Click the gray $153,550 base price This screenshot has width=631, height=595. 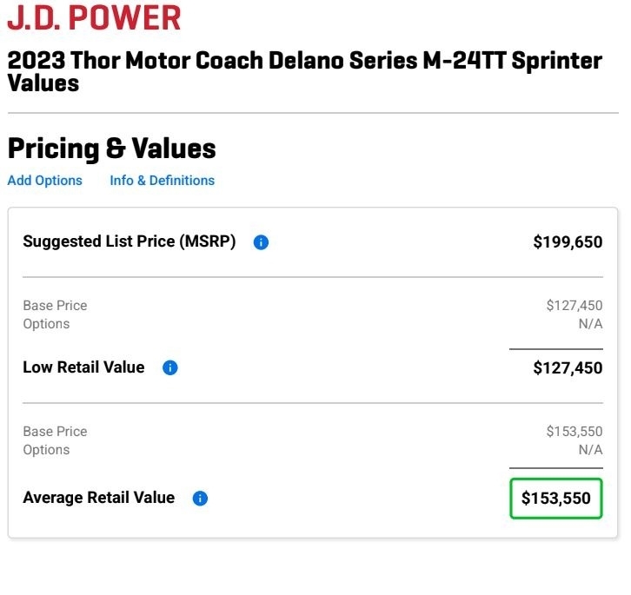(574, 432)
